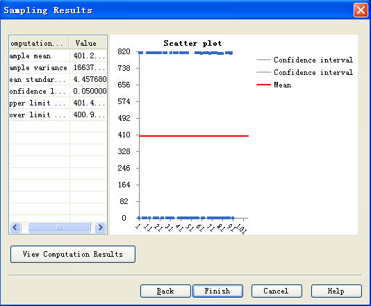
Task: Open View Computation Results
Action: pos(73,254)
